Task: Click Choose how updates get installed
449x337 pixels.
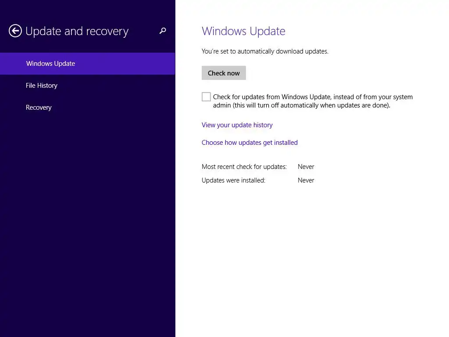Action: click(249, 143)
